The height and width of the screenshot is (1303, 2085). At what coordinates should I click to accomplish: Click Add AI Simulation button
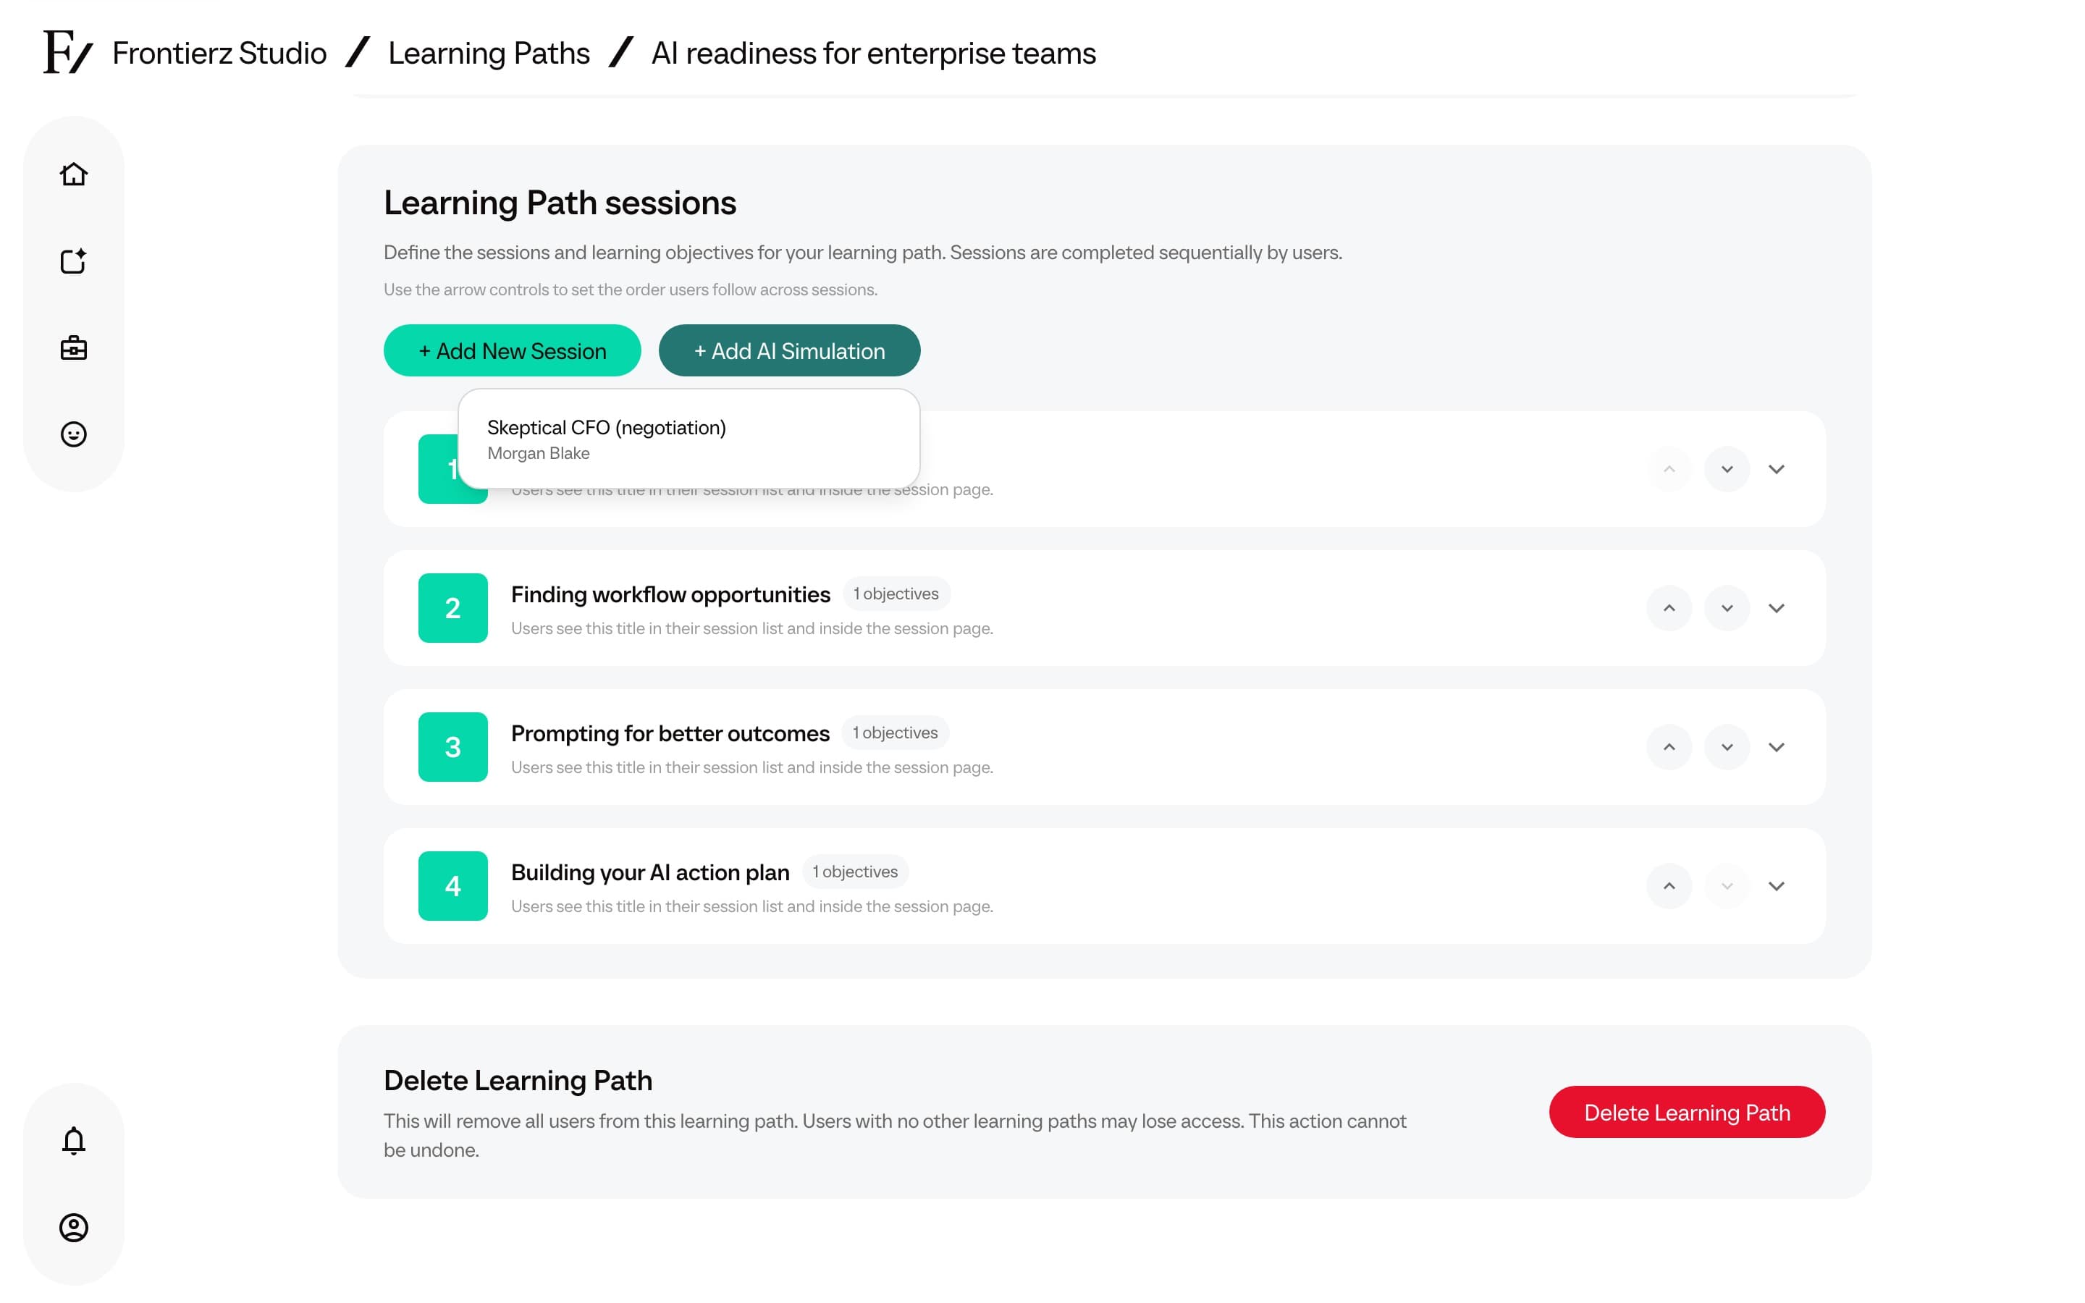tap(789, 351)
